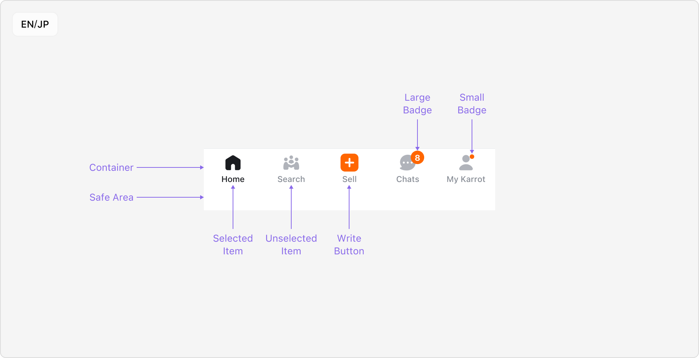The width and height of the screenshot is (699, 358).
Task: Click the orange badge showing 8
Action: [x=417, y=158]
